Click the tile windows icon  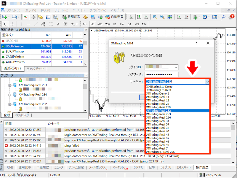point(170,17)
